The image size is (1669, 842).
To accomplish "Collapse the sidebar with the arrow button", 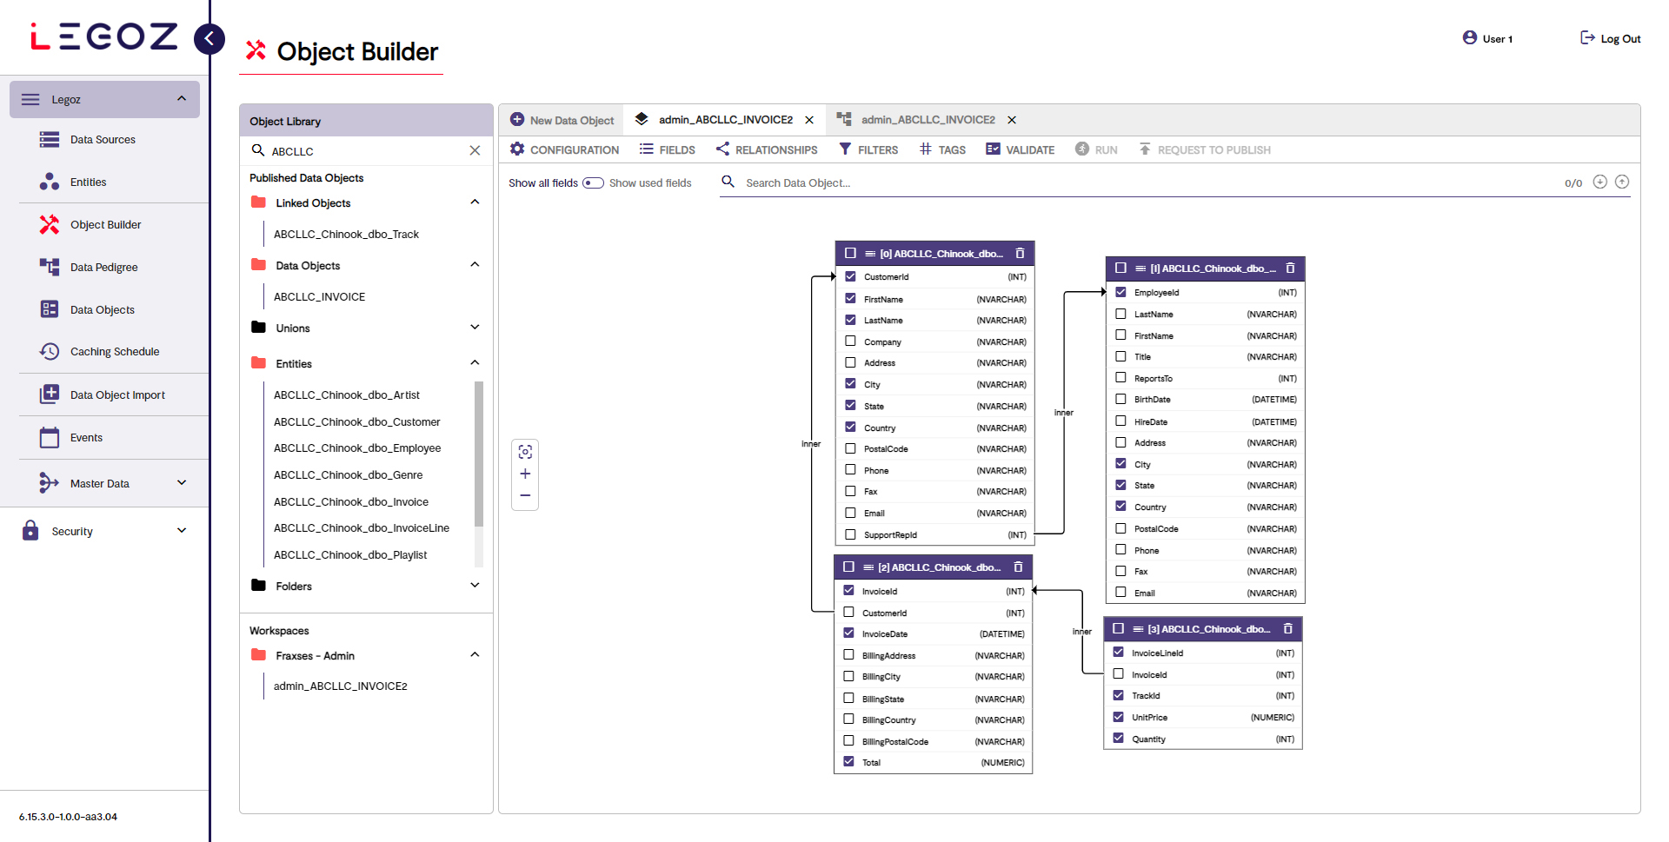I will point(209,38).
